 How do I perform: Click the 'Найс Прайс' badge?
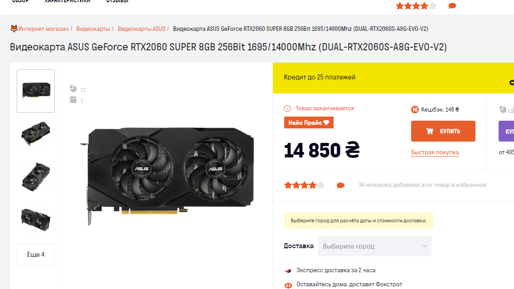[309, 122]
